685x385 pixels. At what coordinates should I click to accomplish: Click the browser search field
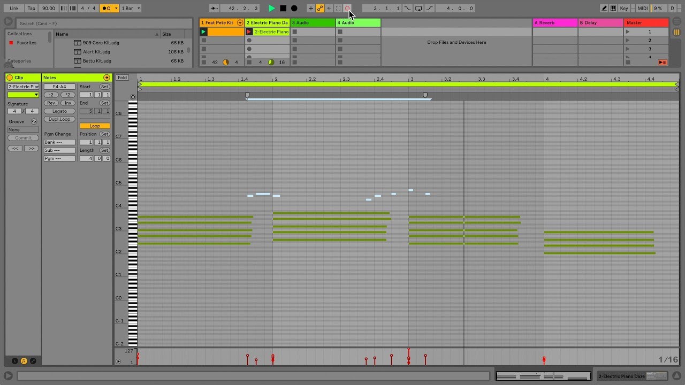103,24
